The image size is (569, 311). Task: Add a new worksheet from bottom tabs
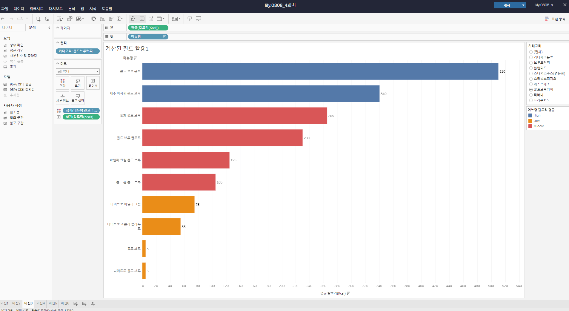click(76, 304)
